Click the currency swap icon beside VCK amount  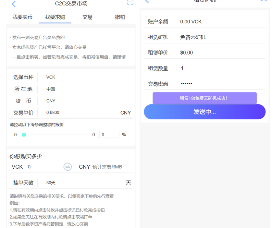pos(68,167)
